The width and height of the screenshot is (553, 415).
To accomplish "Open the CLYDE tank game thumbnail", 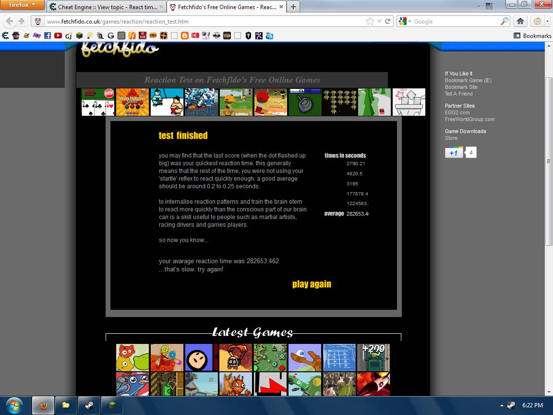I will click(x=305, y=102).
